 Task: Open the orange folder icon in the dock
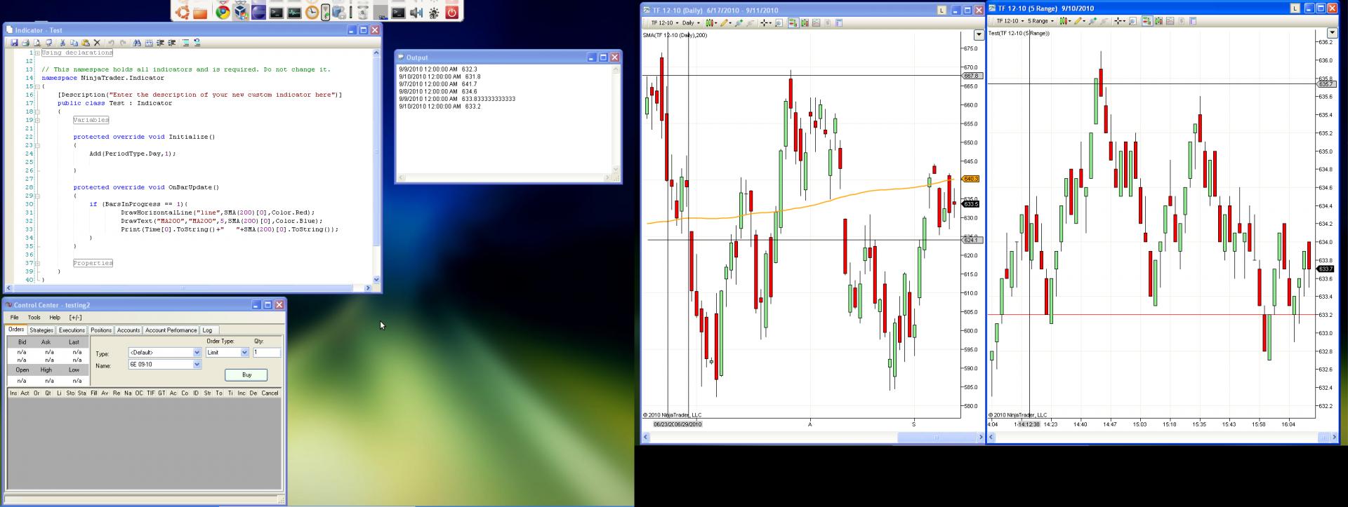200,12
